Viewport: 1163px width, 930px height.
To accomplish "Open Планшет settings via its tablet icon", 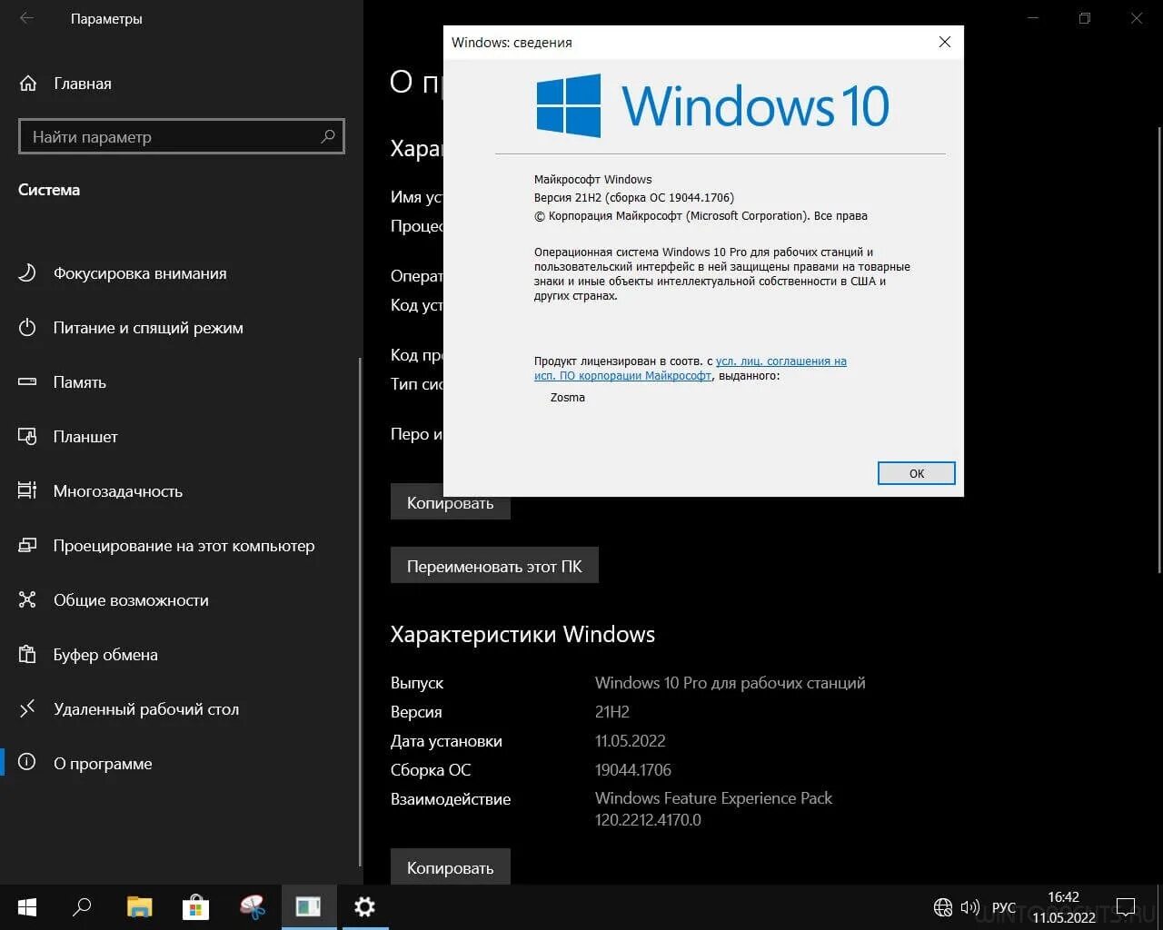I will [x=26, y=436].
